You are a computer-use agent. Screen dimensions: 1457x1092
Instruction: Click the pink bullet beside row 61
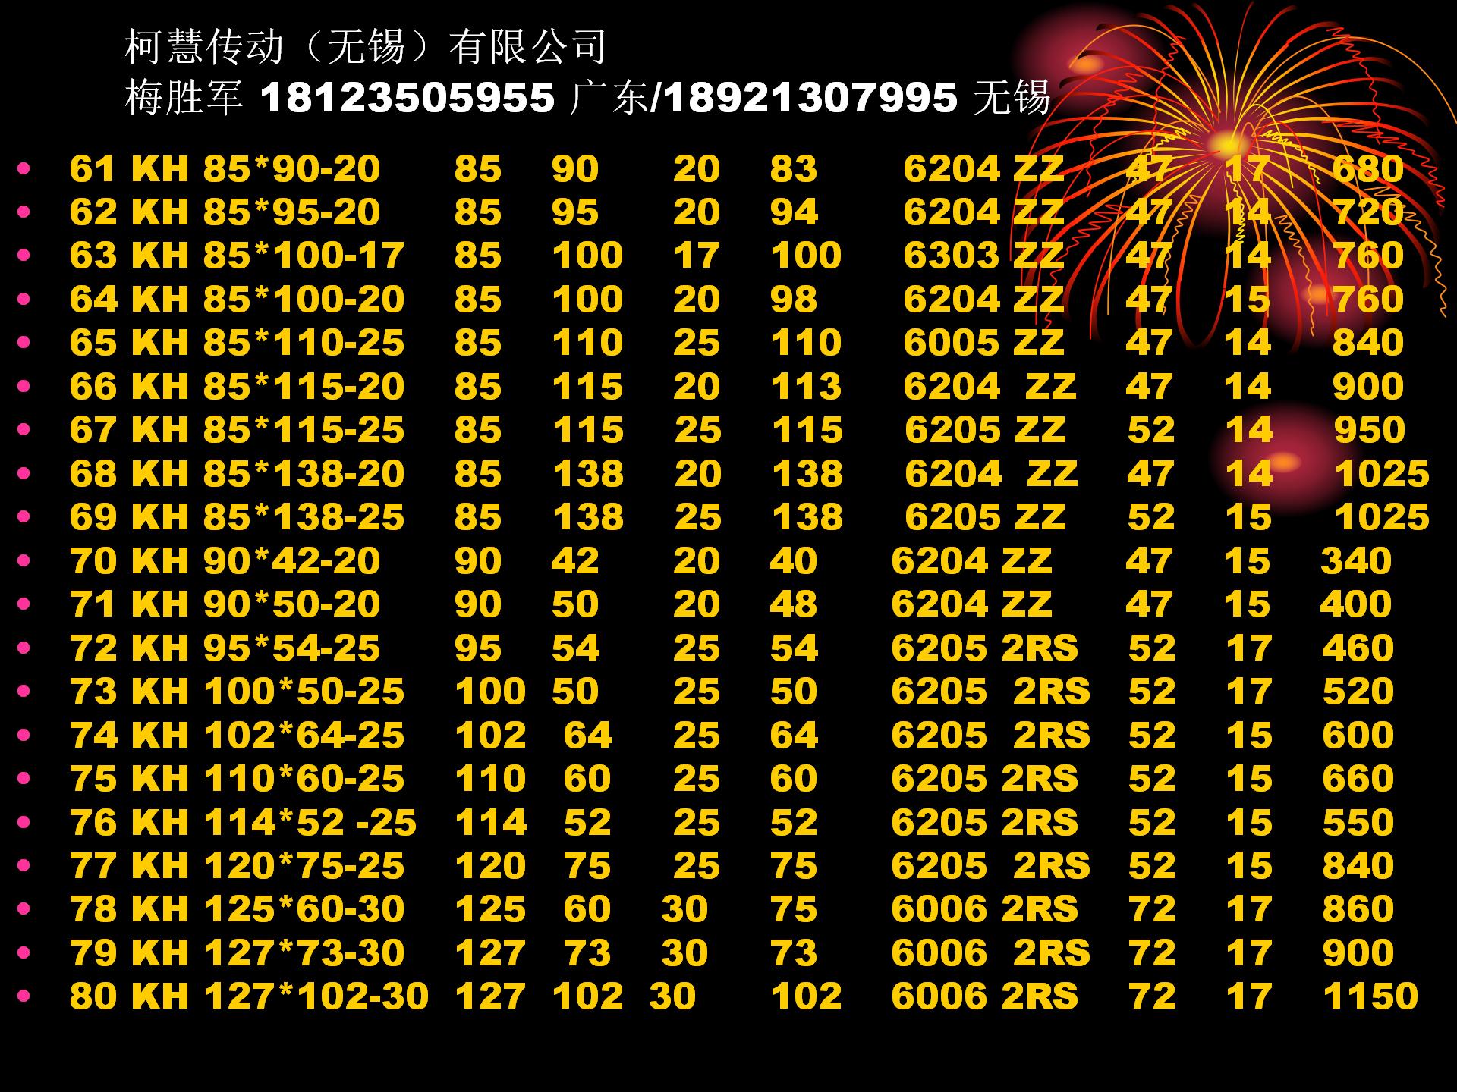click(x=24, y=168)
